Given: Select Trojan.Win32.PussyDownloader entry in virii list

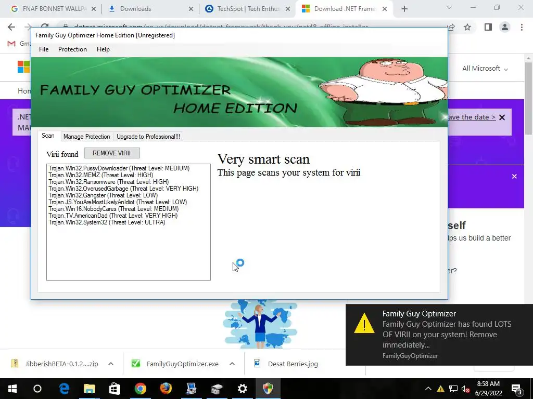Looking at the screenshot, I should point(119,168).
